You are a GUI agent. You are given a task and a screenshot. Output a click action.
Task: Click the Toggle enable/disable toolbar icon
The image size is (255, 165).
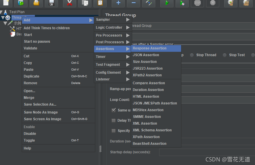click(x=149, y=3)
